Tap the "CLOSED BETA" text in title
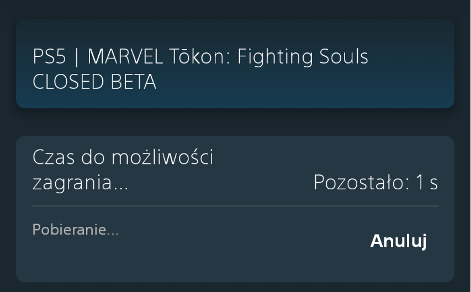This screenshot has width=471, height=292. coord(94,82)
